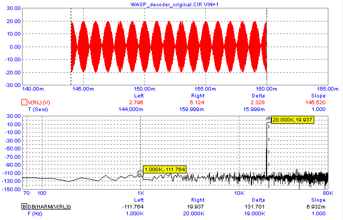
Task: Click the right cursor frequency 20.000K
Action: 194,213
